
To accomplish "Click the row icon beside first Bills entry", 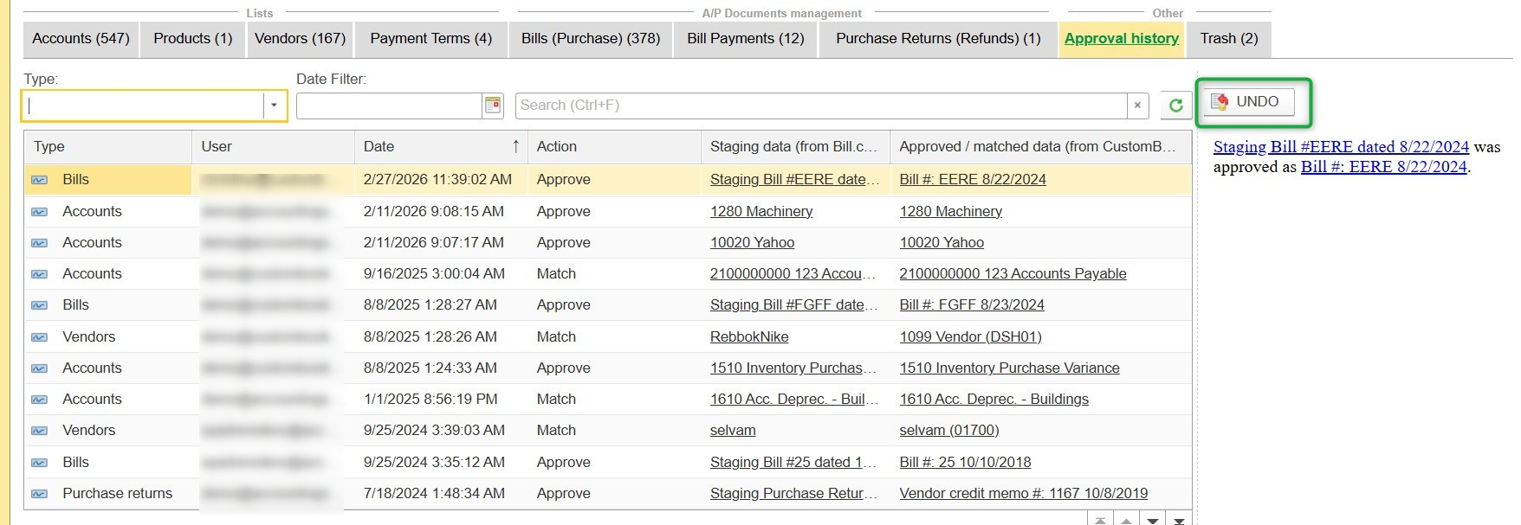I will [40, 180].
